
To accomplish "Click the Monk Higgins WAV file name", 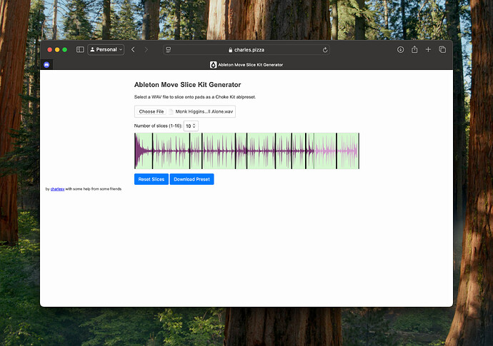I will click(204, 111).
